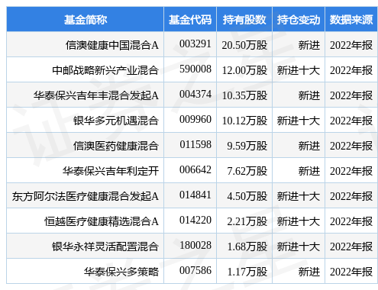The height and width of the screenshot is (290, 378).
Task: Select fund name 银华多元机遇混合
Action: 116,121
